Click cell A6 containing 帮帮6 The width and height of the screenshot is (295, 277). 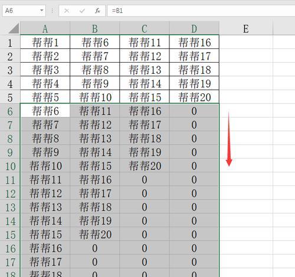tap(45, 111)
